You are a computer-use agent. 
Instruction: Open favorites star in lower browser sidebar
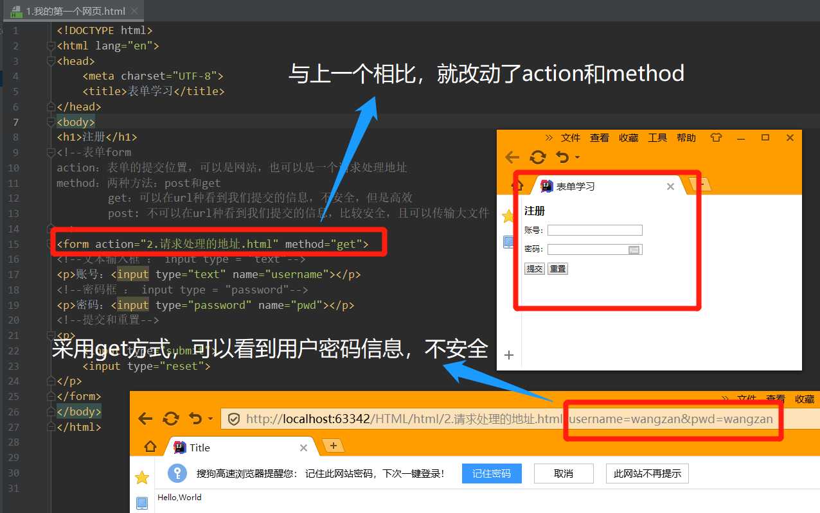tap(142, 477)
